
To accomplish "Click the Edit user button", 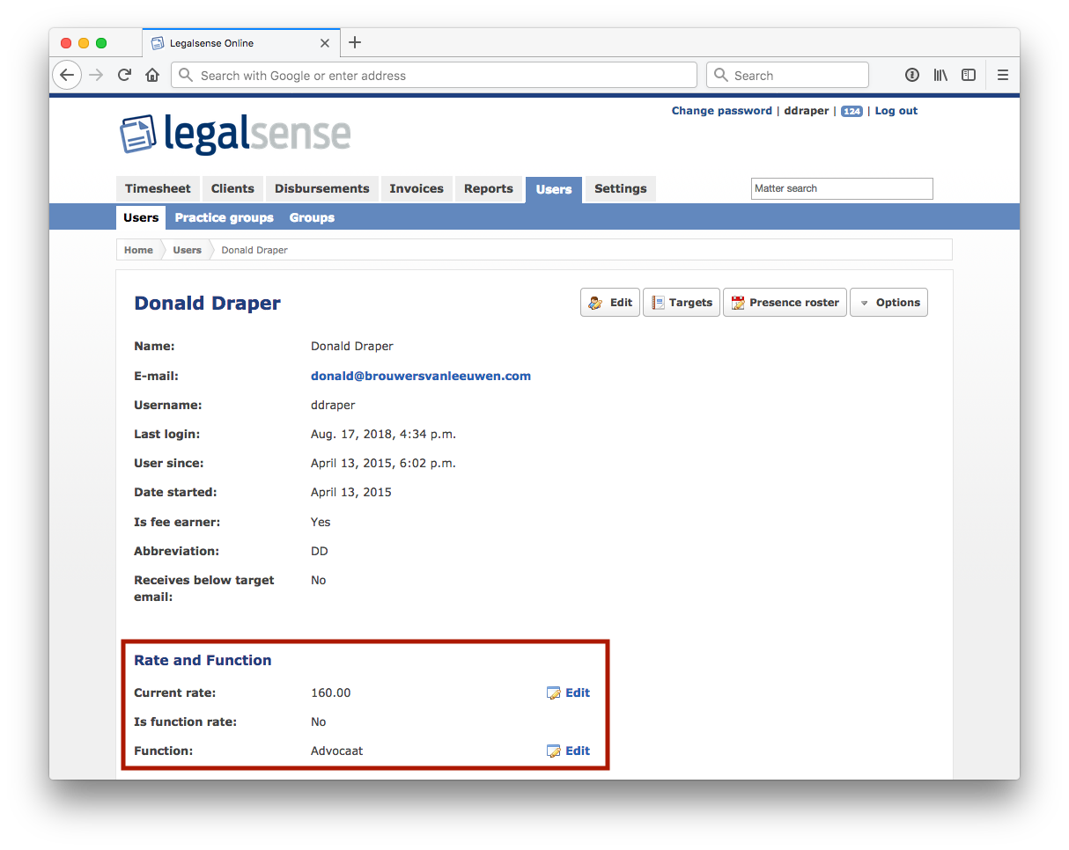I will point(610,303).
